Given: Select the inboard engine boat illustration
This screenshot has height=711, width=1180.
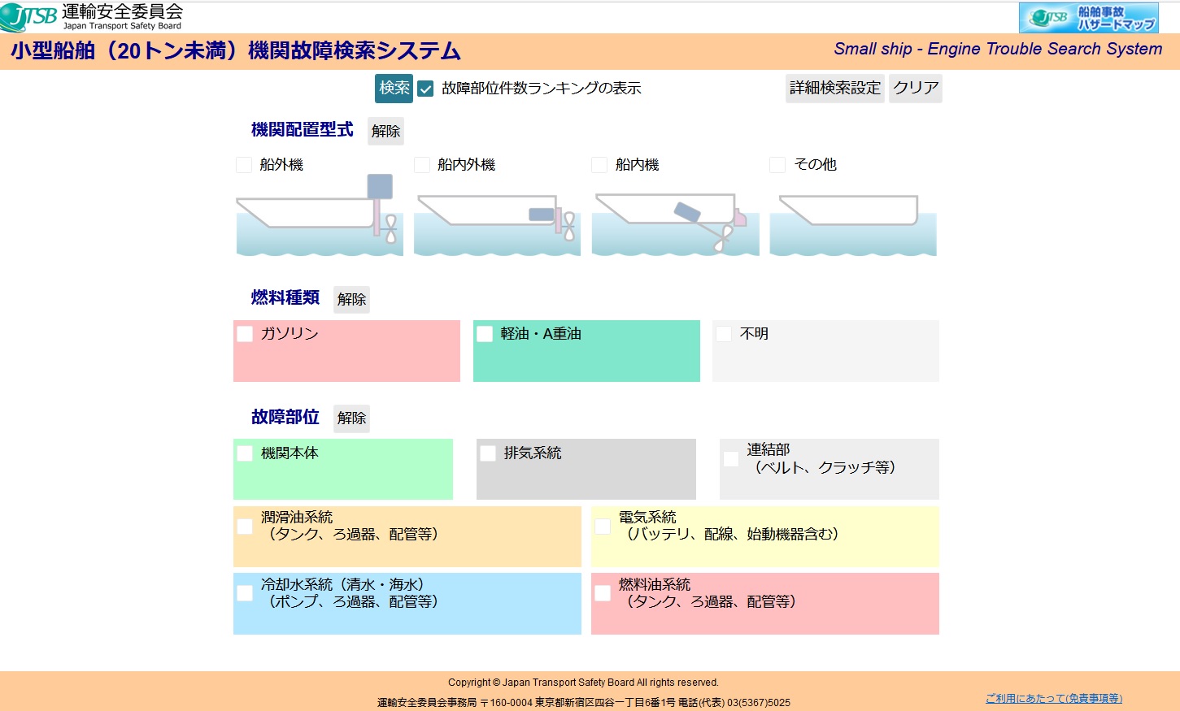Looking at the screenshot, I should click(x=675, y=223).
